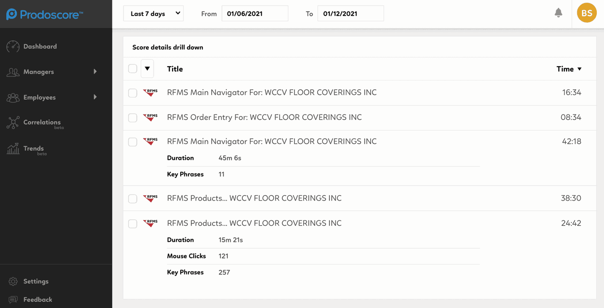Check the box for the 38:30 row
Screen dimensions: 604x308
click(x=133, y=199)
